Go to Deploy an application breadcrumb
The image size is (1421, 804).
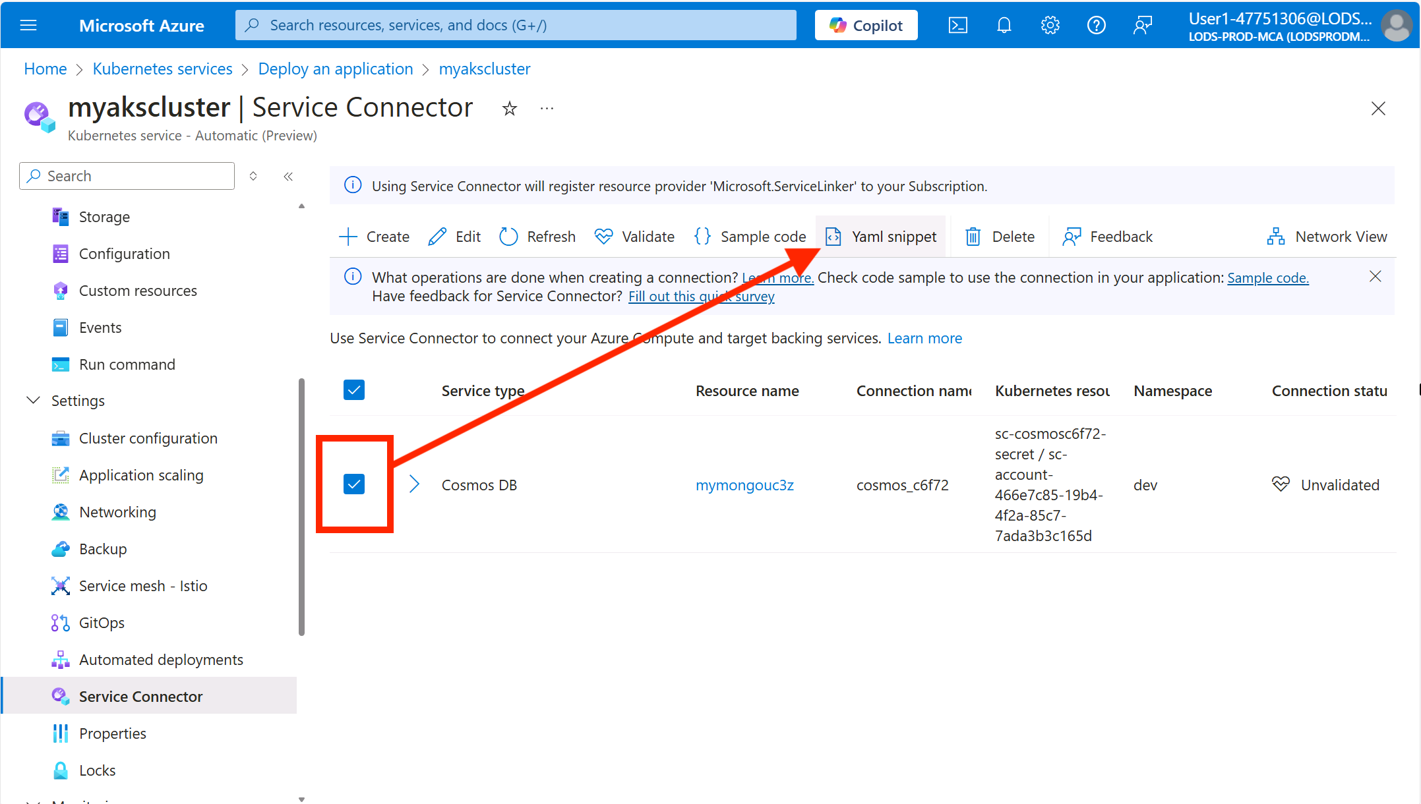(336, 69)
